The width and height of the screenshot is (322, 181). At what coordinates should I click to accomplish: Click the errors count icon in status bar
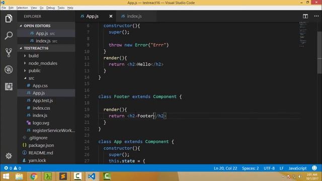point(8,168)
